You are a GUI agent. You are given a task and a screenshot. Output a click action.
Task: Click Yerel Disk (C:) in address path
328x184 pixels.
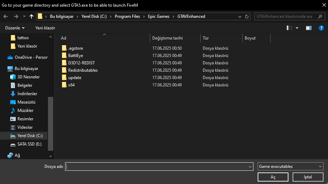coord(94,16)
